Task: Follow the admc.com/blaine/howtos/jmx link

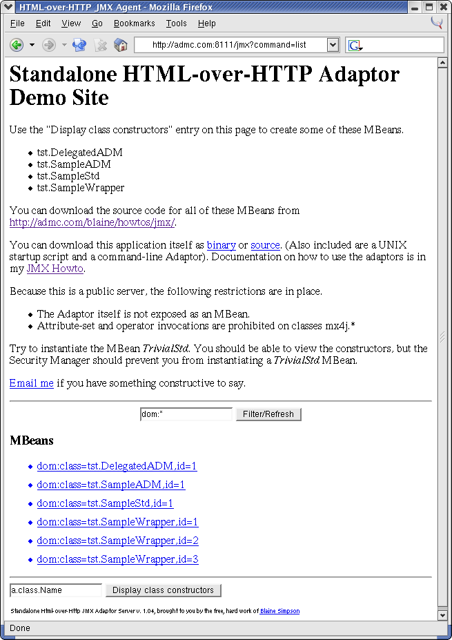Action: pos(92,222)
